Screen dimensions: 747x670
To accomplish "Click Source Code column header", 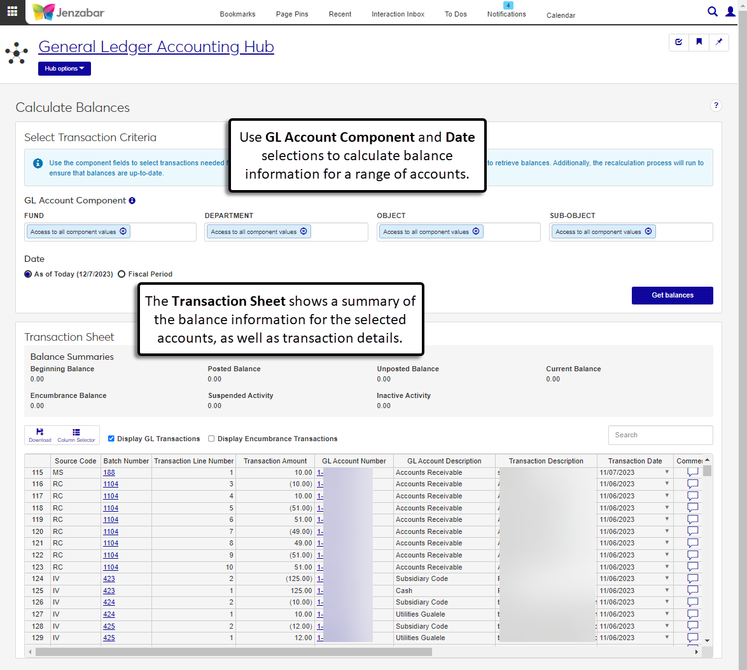I will click(x=75, y=461).
